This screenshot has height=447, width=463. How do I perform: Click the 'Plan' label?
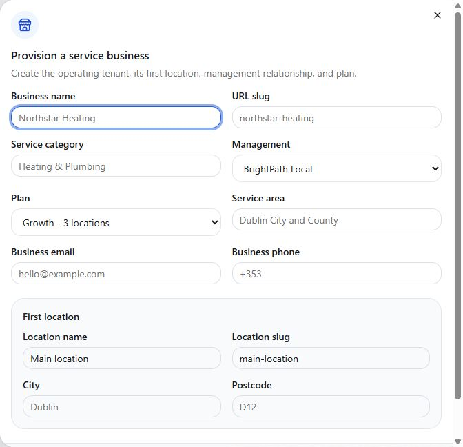point(21,198)
